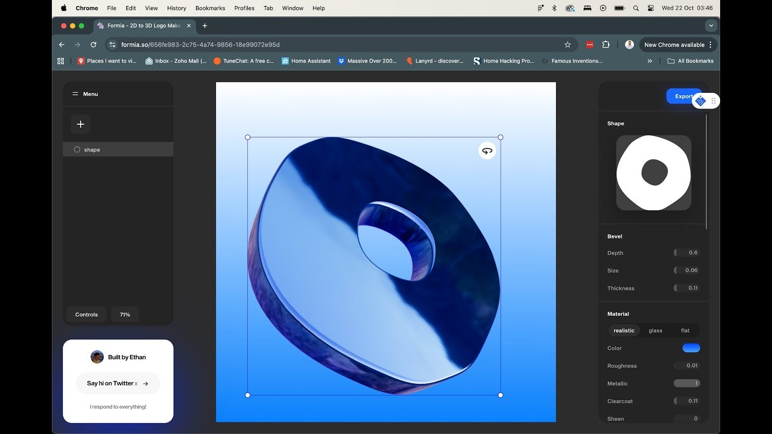Click the 71% zoom indicator
772x434 pixels.
coord(124,314)
